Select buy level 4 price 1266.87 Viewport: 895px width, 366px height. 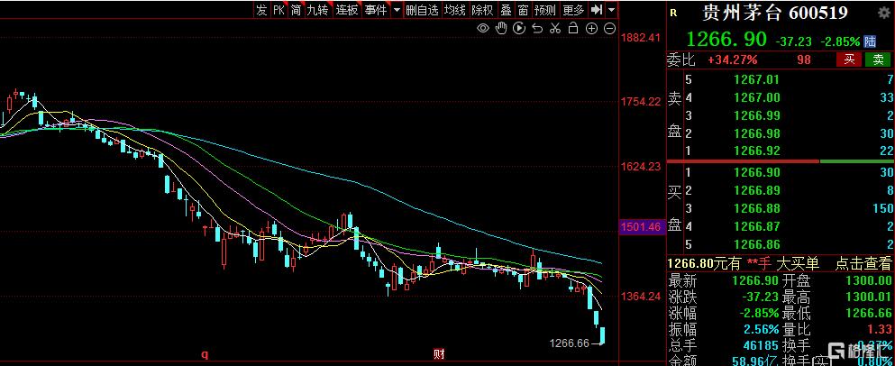756,226
